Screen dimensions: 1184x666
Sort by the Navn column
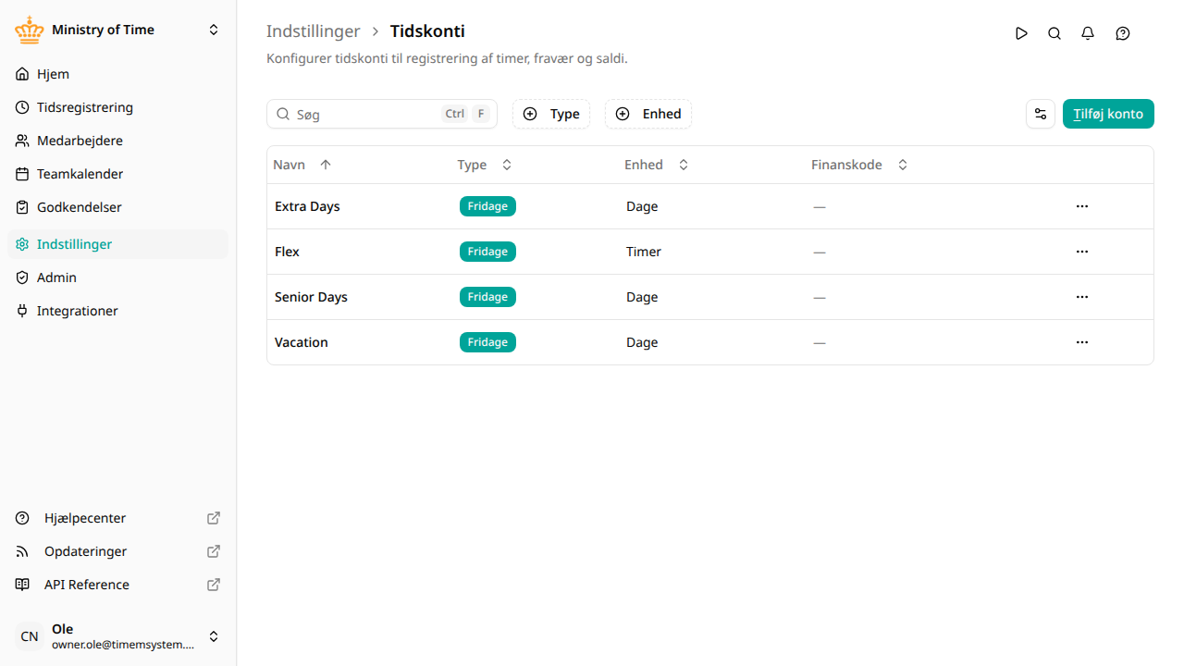(302, 165)
